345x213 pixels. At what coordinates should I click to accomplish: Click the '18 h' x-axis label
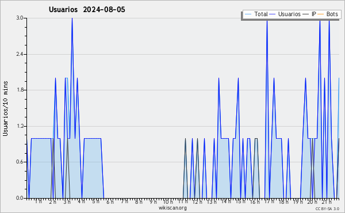[x=283, y=202]
